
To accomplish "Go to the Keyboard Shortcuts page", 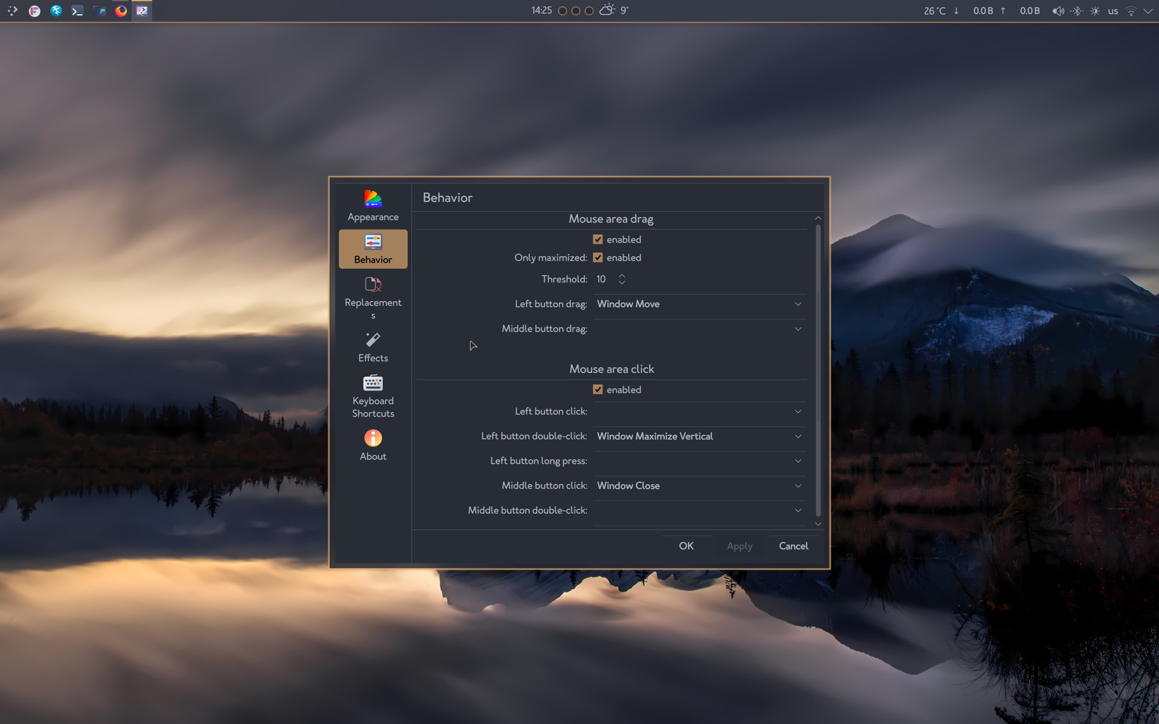I will [x=372, y=396].
